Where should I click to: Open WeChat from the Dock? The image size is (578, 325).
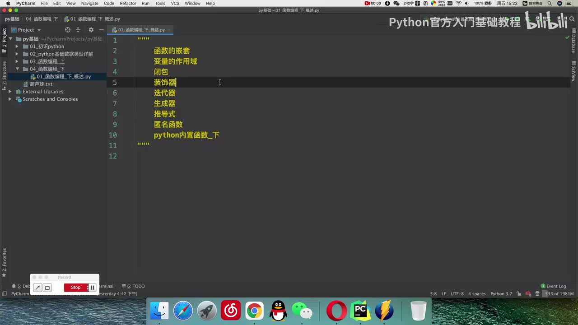[302, 311]
